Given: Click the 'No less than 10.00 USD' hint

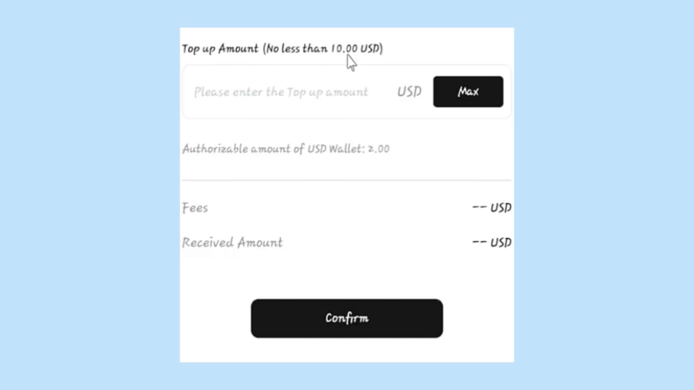Looking at the screenshot, I should (323, 49).
